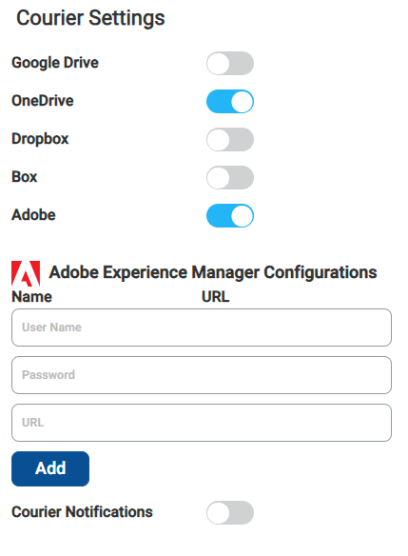
Task: Click into the Password field
Action: [x=202, y=375]
